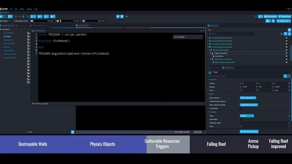292x164 pixels.
Task: Click the blue Hierarchy icon right of the filter
Action: (x=289, y=34)
